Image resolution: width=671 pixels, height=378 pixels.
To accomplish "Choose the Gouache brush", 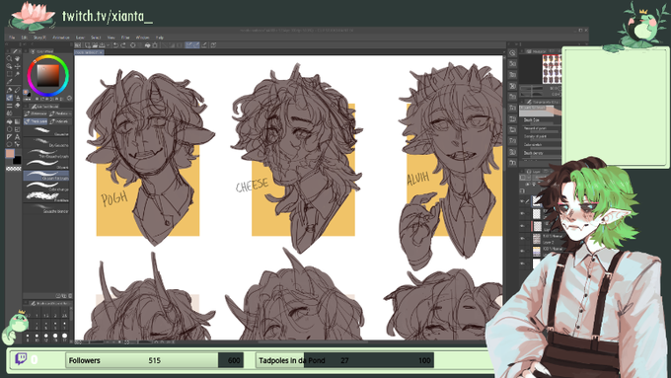I will pyautogui.click(x=46, y=131).
